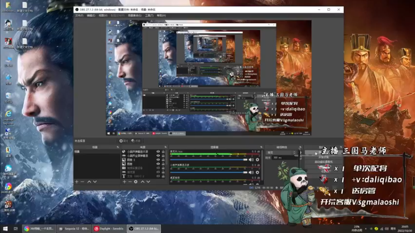Move scene down arrow in Scenes panel

point(95,182)
